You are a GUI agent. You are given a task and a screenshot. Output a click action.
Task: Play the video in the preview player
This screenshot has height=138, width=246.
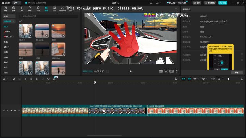point(131,71)
